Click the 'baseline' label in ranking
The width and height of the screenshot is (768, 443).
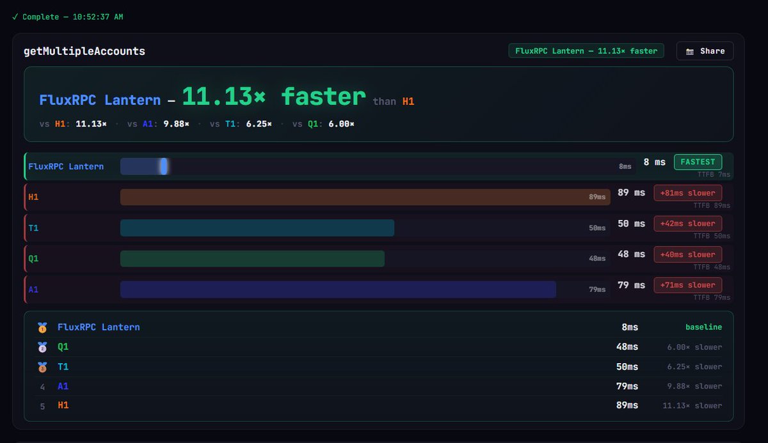click(x=703, y=327)
